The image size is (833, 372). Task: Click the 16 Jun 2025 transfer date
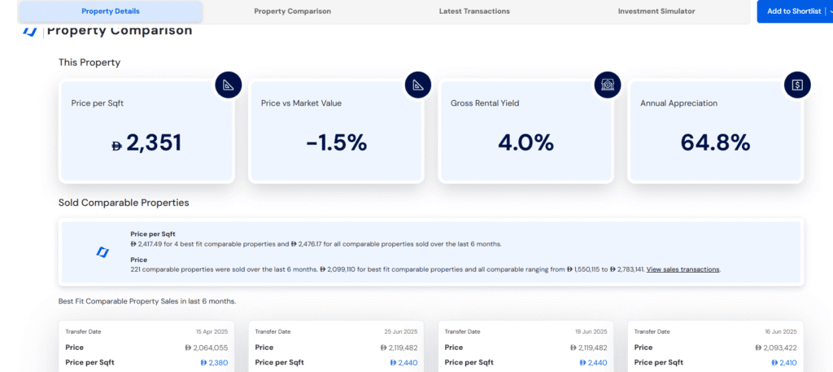[x=780, y=331]
